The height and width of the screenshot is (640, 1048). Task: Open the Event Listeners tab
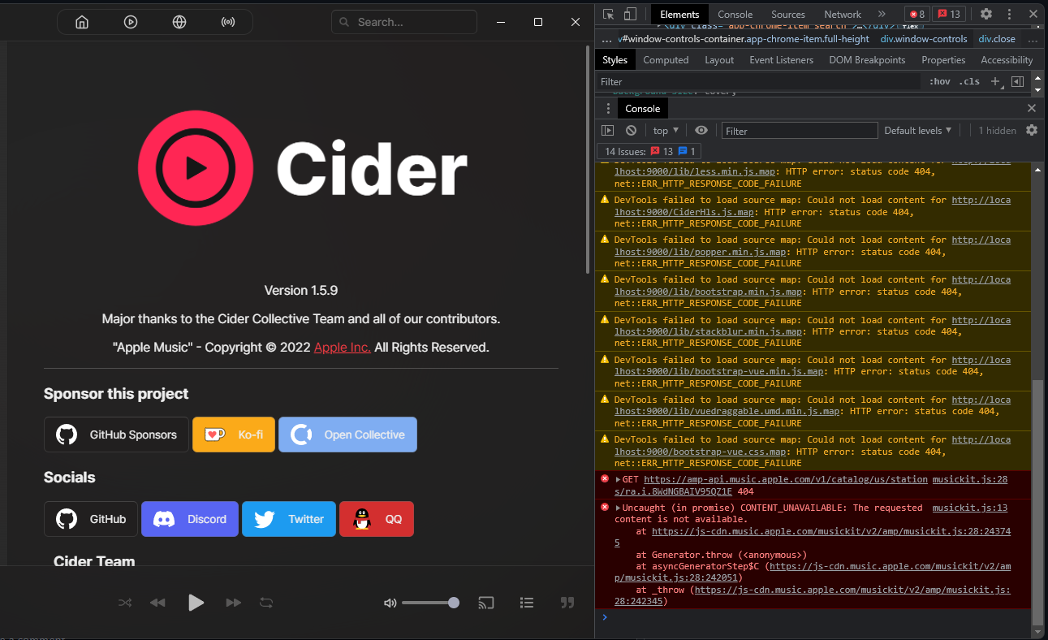pyautogui.click(x=781, y=60)
